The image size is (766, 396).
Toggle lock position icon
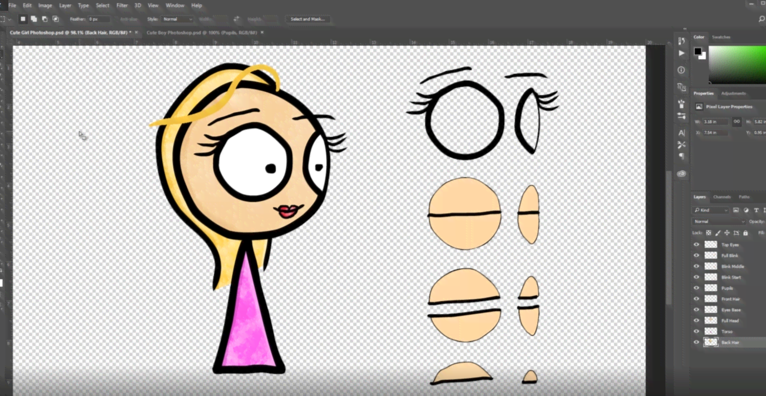pyautogui.click(x=727, y=233)
